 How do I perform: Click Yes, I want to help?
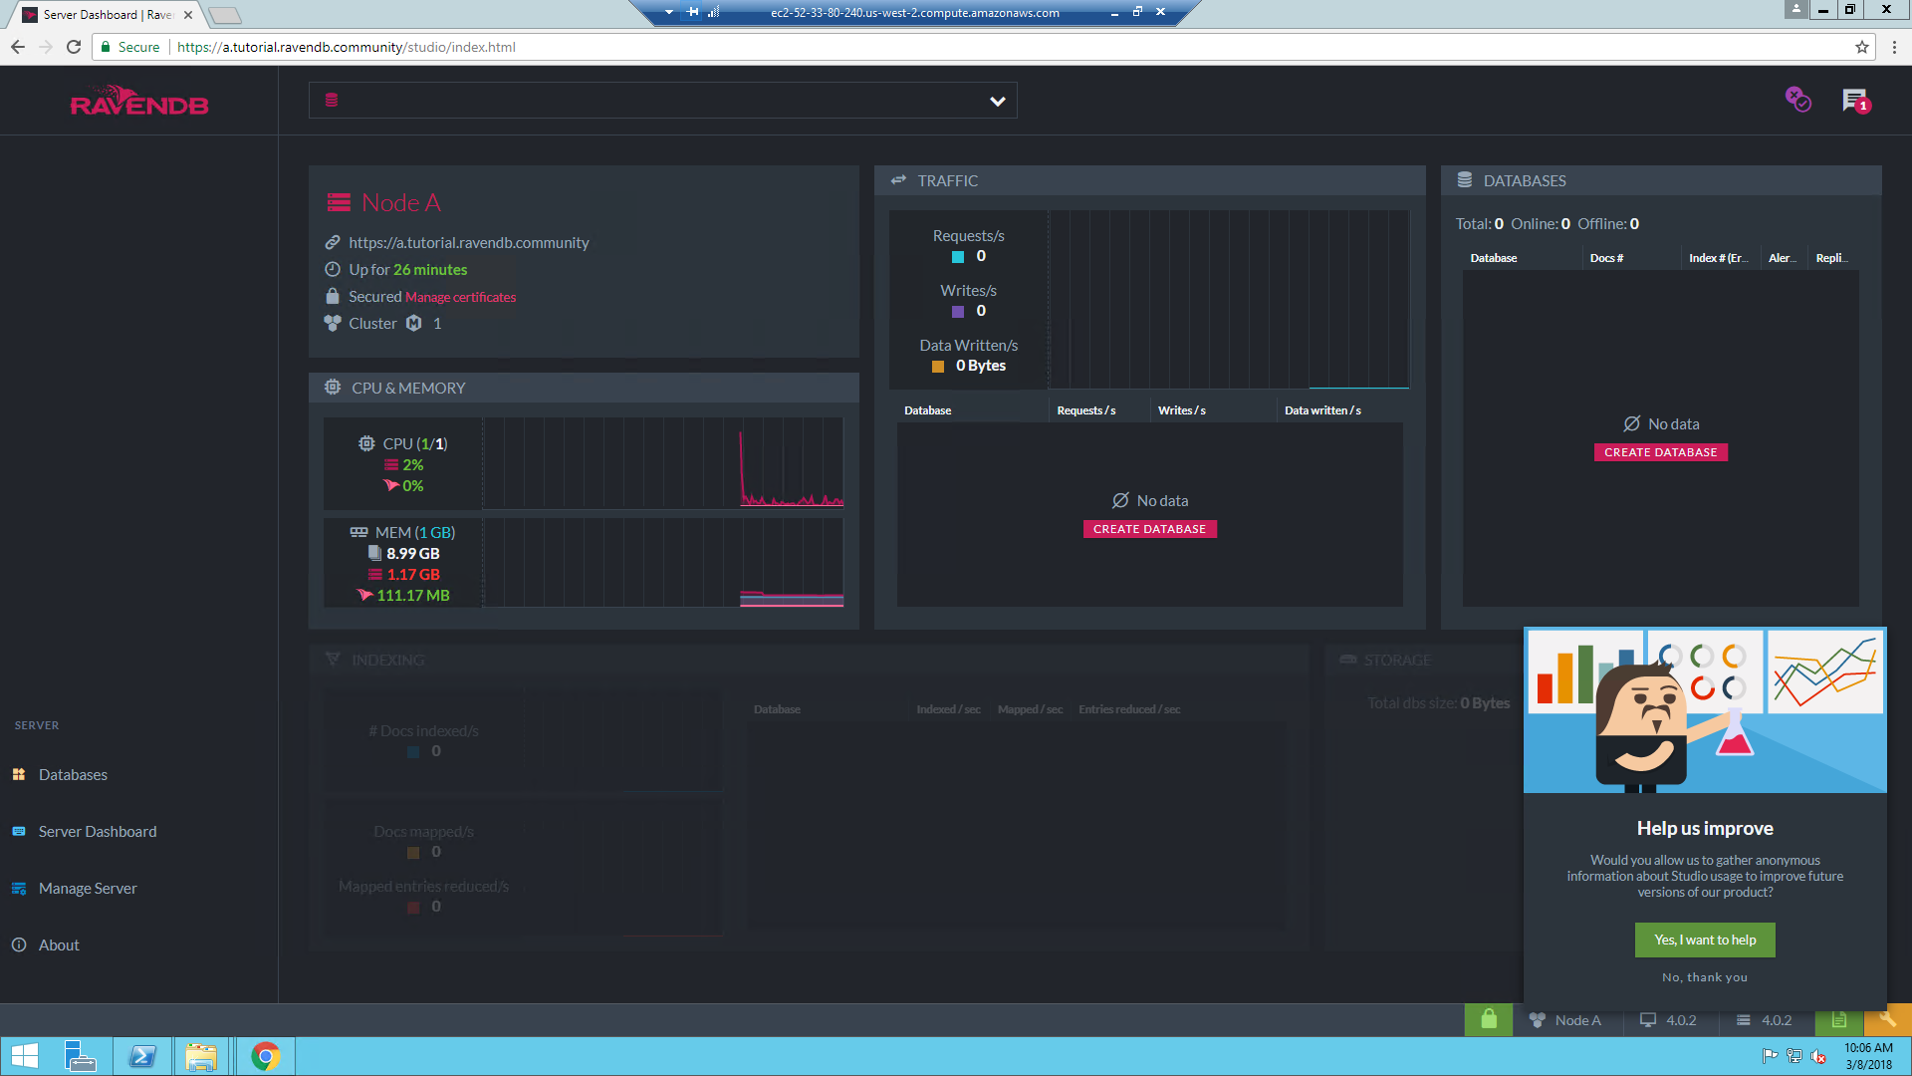tap(1705, 940)
